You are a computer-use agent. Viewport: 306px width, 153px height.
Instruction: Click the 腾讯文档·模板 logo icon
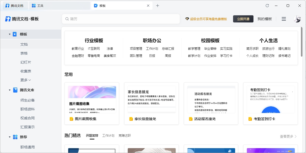click(x=8, y=19)
